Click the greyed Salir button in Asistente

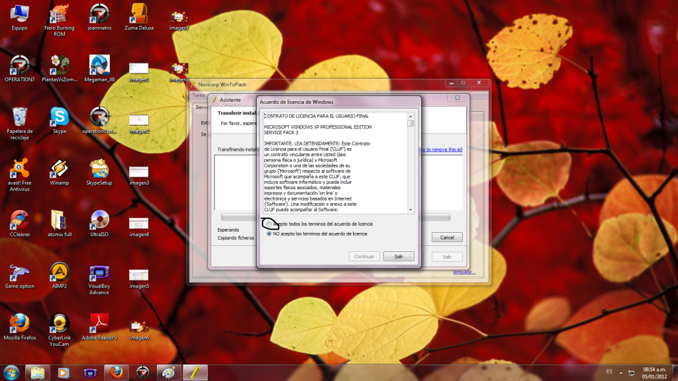click(x=447, y=257)
